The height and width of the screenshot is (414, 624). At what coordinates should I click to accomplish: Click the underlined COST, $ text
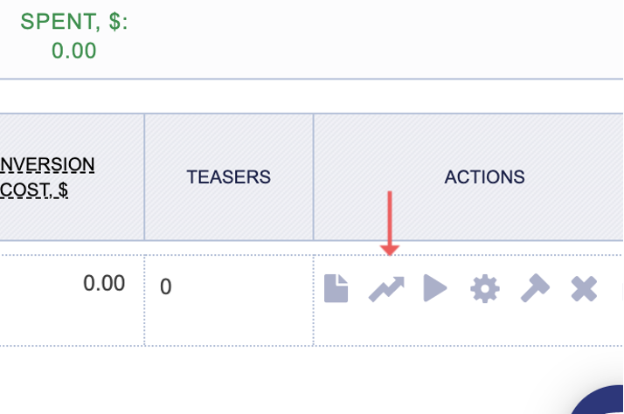point(35,190)
